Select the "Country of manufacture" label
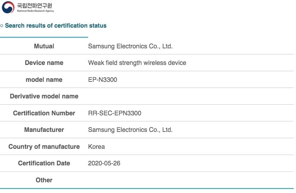The width and height of the screenshot is (296, 193). pos(44,147)
